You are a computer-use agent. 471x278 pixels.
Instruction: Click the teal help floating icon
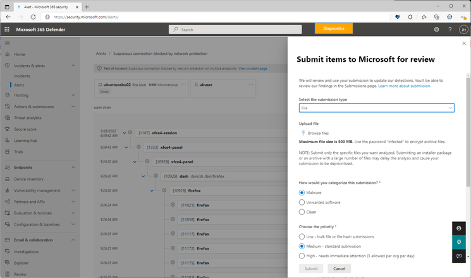click(x=459, y=241)
